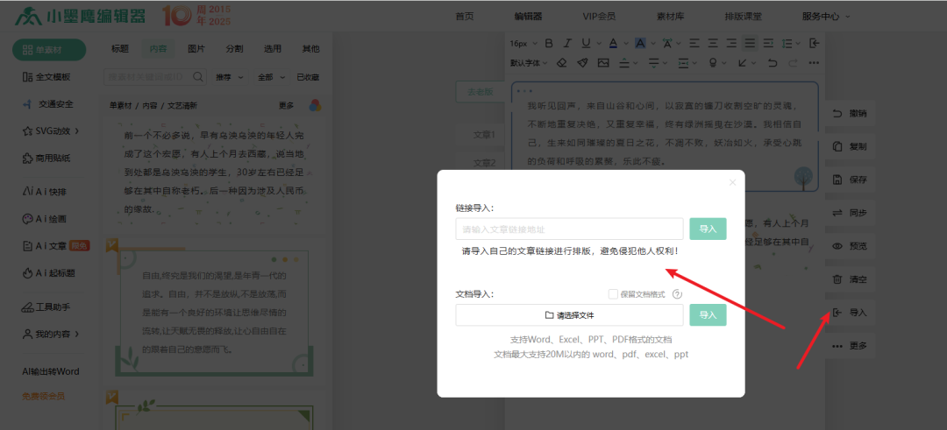The height and width of the screenshot is (430, 947).
Task: Click the article link address input
Action: coord(570,229)
